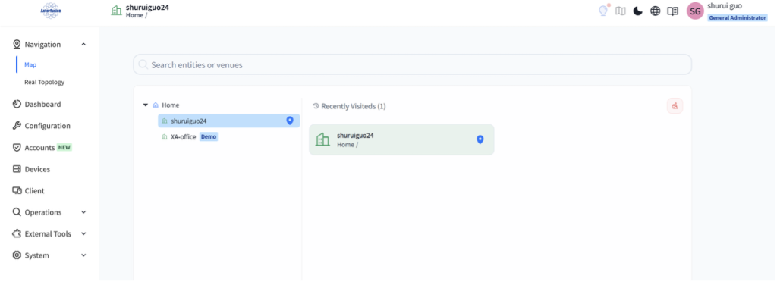Open the map icon in header
Image resolution: width=777 pixels, height=282 pixels.
(x=621, y=11)
